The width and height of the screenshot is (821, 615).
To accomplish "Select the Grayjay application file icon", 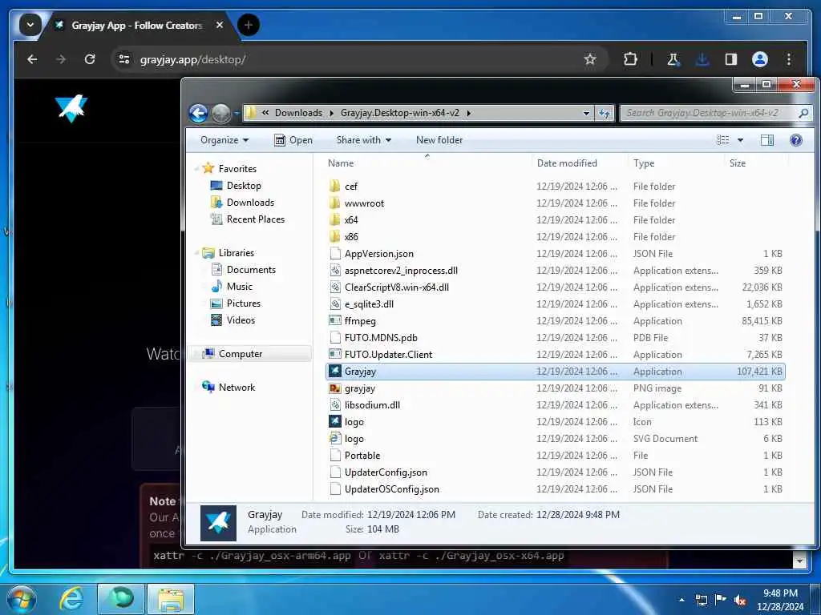I will point(335,372).
